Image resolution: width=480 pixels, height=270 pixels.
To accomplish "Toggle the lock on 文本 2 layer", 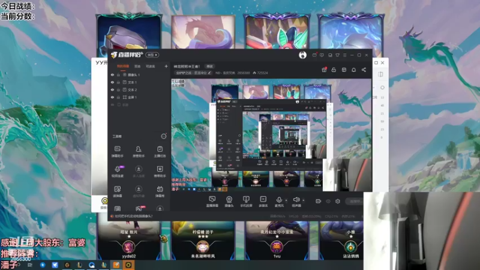I will [x=118, y=89].
